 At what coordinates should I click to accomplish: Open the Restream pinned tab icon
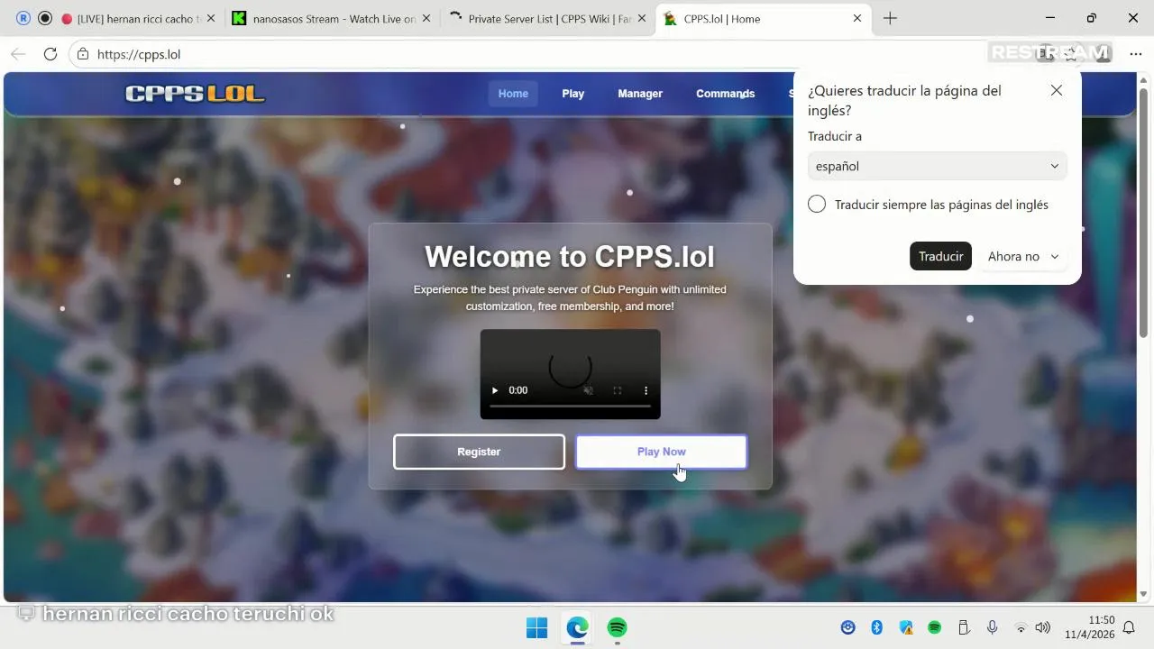23,18
